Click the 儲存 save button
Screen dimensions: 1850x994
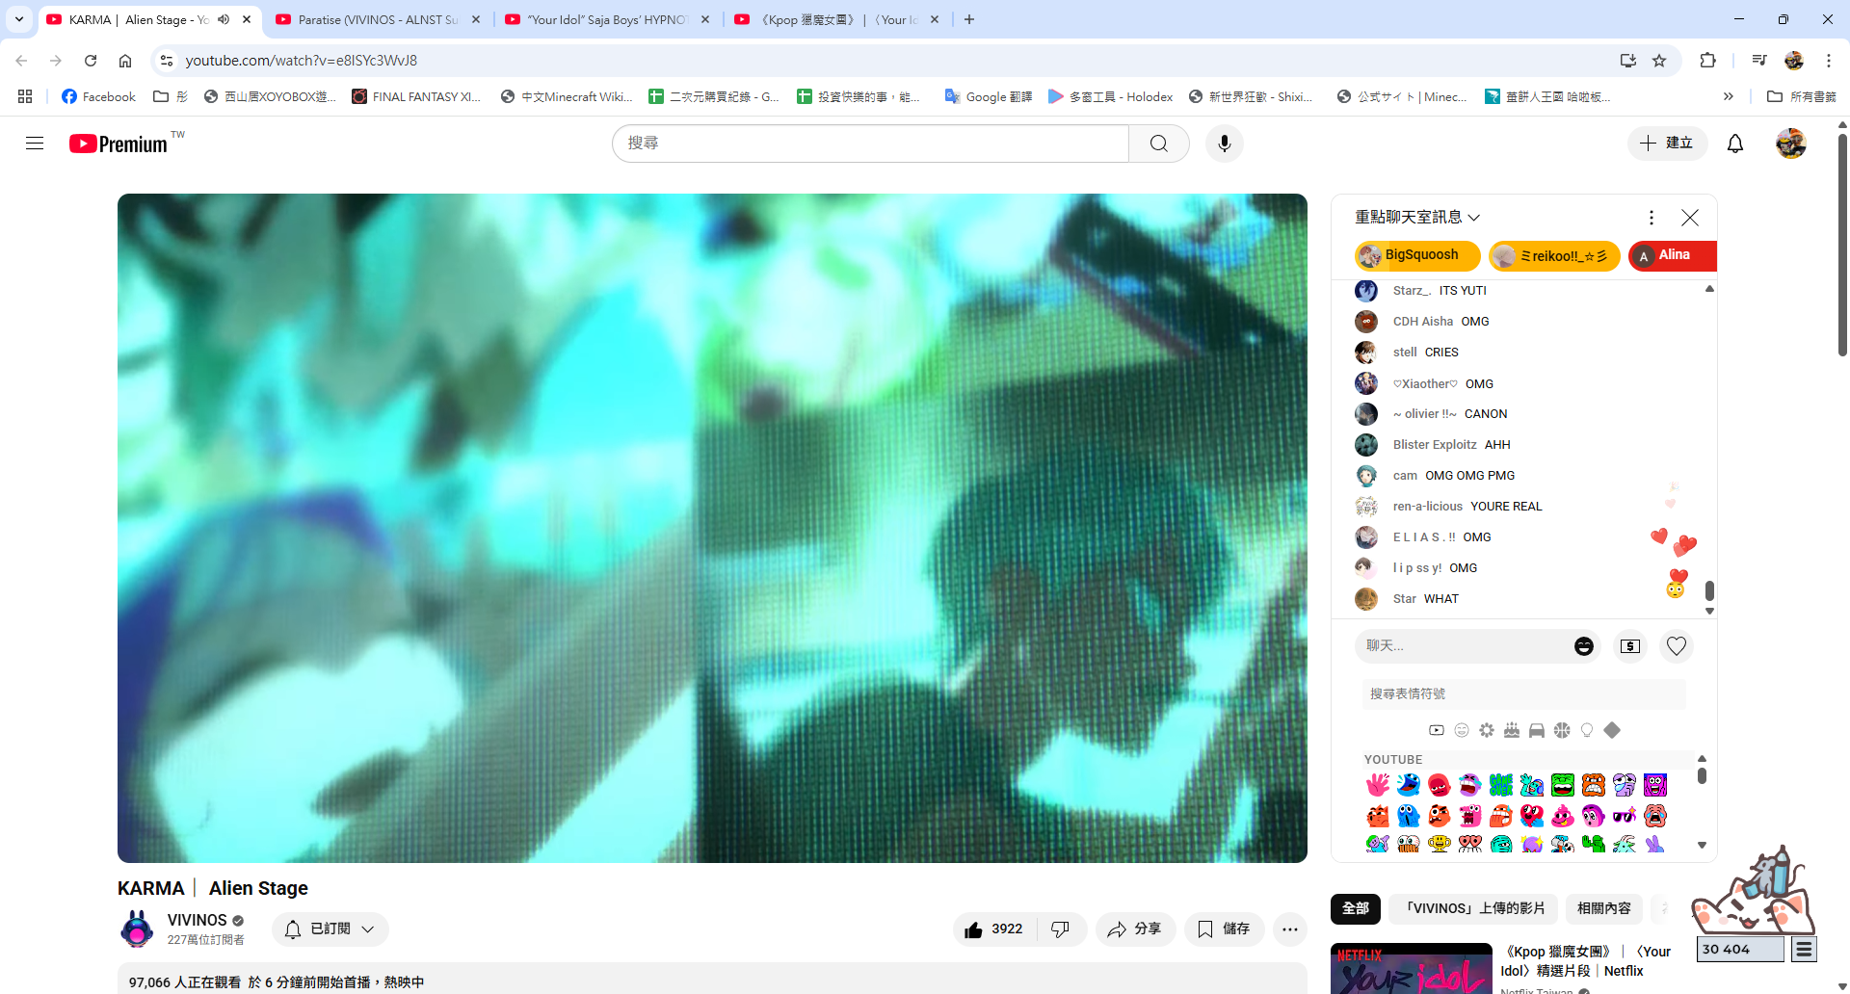coord(1224,929)
